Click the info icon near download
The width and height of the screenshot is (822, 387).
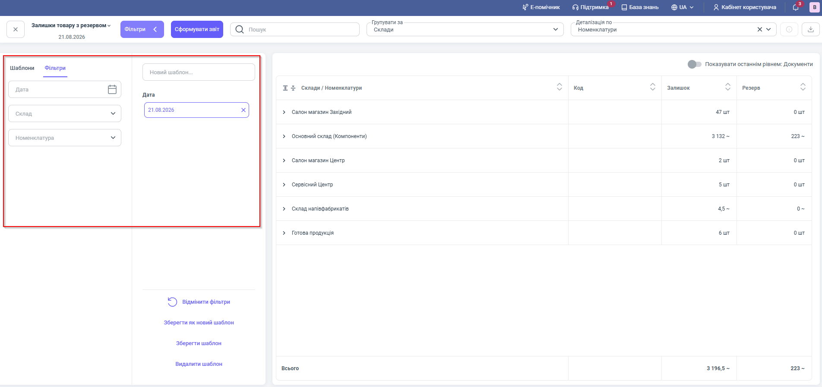tap(789, 29)
